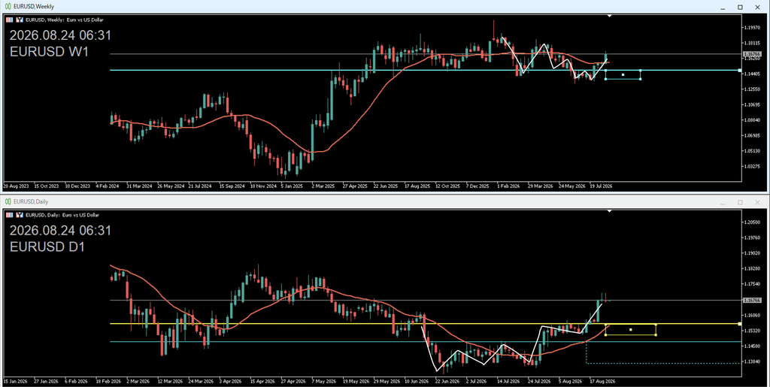The height and width of the screenshot is (387, 770).
Task: Click the 1.10695 price level label
Action: [x=753, y=104]
